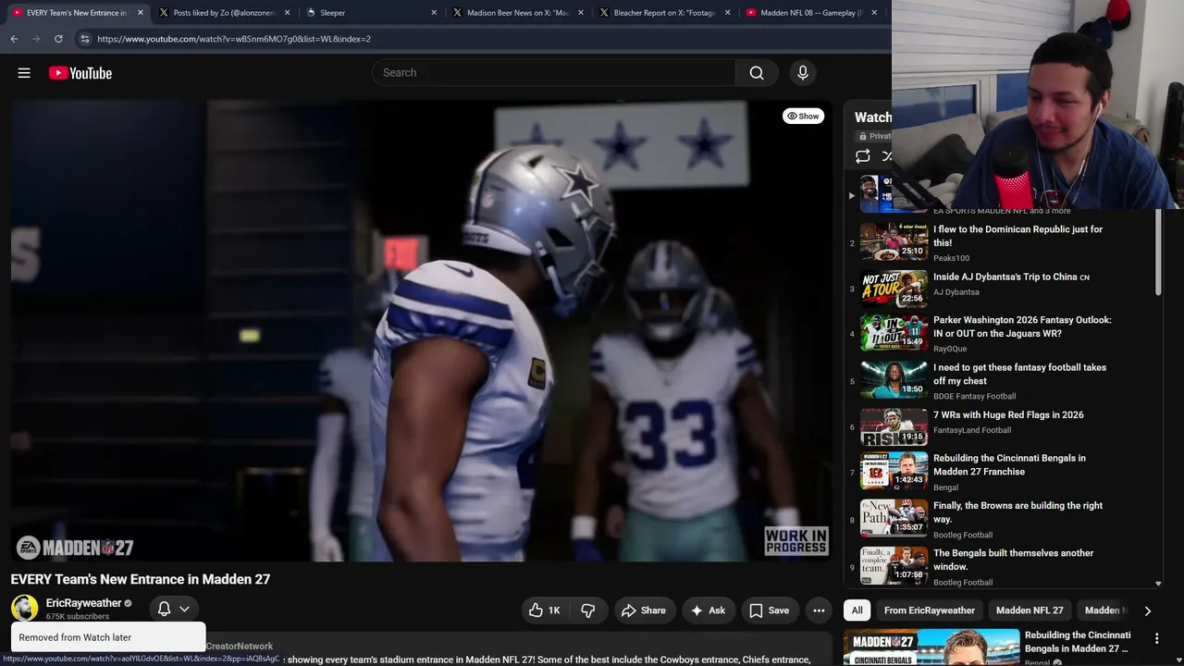Select the From EricRayweather chip
This screenshot has width=1184, height=666.
pos(930,610)
